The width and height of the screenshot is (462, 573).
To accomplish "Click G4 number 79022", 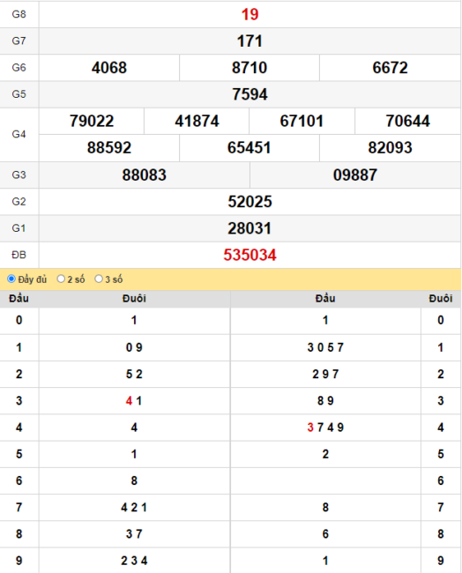I will (92, 121).
